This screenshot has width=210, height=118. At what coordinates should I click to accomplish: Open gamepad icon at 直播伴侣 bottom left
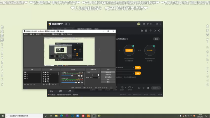click(51, 91)
